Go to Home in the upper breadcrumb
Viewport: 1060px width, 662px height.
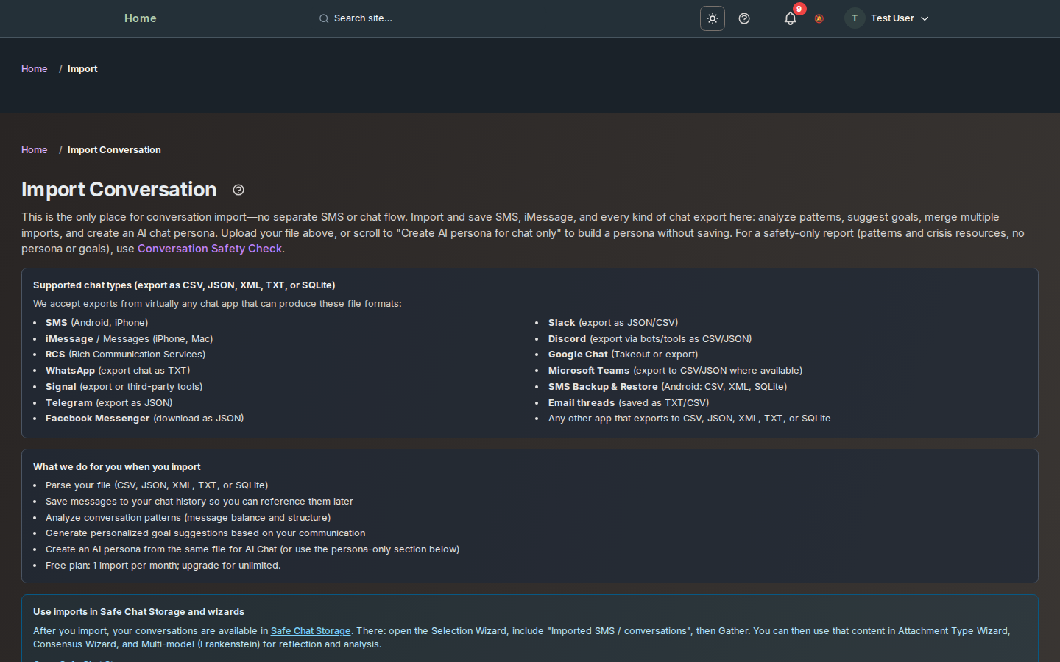35,69
